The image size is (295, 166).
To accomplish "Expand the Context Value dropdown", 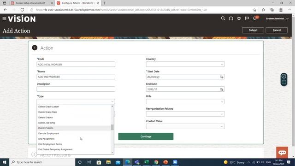I will [222, 126].
